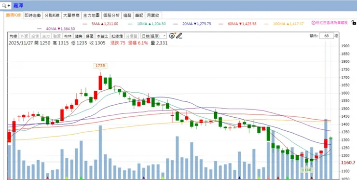Click the 1140 low price label

(306, 170)
